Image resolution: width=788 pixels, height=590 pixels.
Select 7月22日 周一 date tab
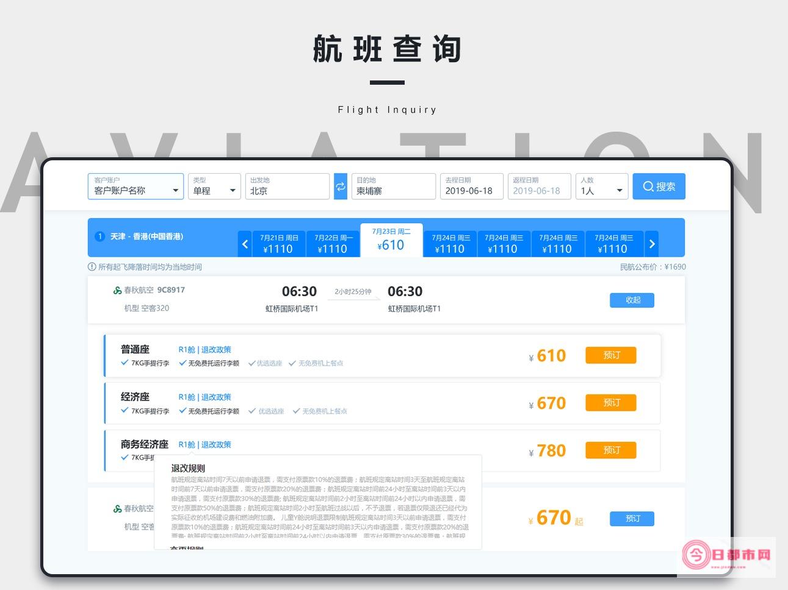click(x=333, y=244)
